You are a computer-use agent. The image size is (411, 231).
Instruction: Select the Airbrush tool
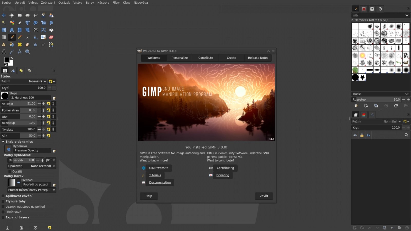(x=27, y=37)
